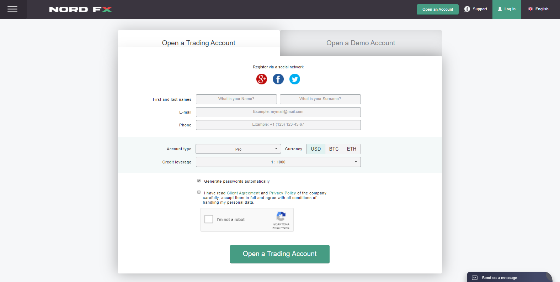Click the Register via a social network text
The width and height of the screenshot is (560, 282).
point(278,67)
